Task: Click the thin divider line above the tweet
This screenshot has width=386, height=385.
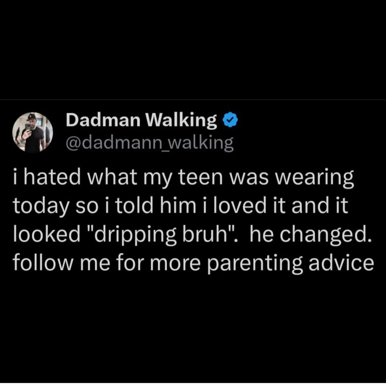Action: [x=193, y=100]
